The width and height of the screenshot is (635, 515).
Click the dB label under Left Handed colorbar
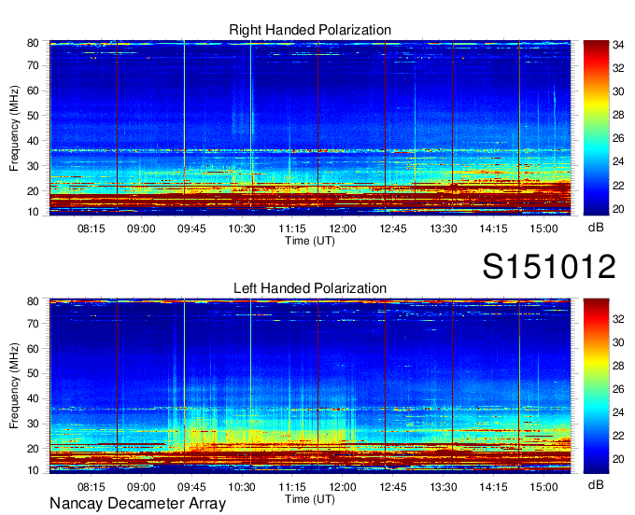coord(596,484)
